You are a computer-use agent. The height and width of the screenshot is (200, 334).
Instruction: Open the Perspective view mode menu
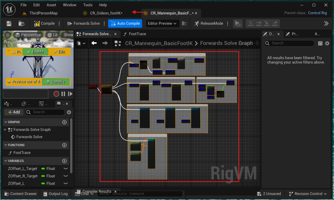point(28,35)
